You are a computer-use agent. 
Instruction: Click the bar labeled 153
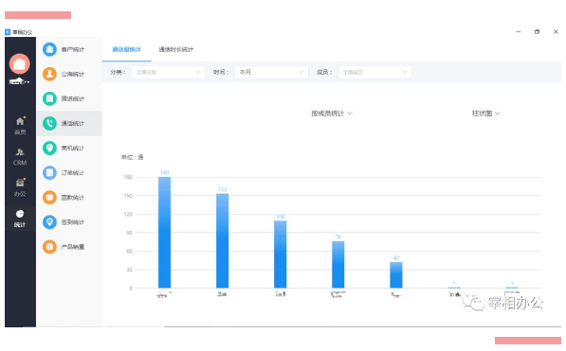click(223, 240)
